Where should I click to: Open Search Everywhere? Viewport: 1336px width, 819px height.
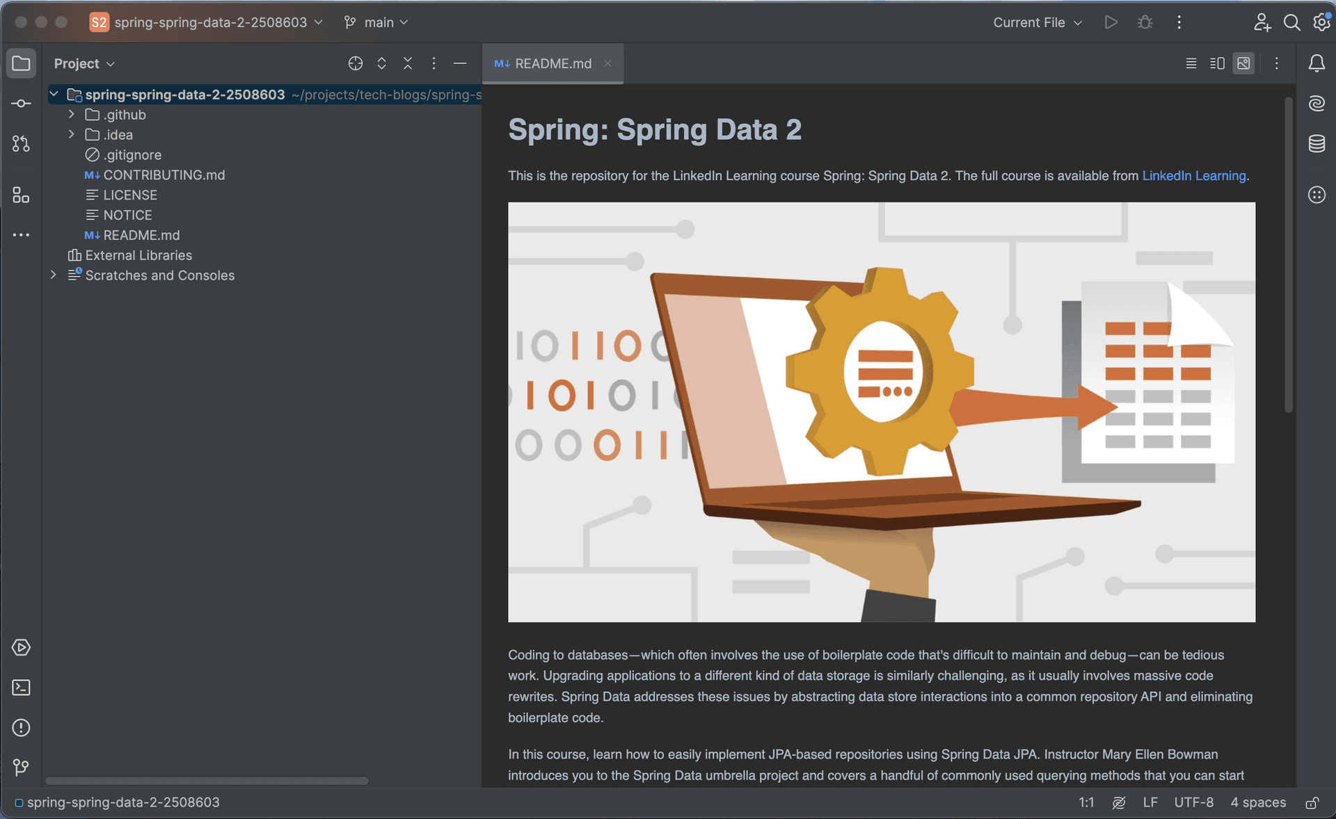[x=1291, y=22]
